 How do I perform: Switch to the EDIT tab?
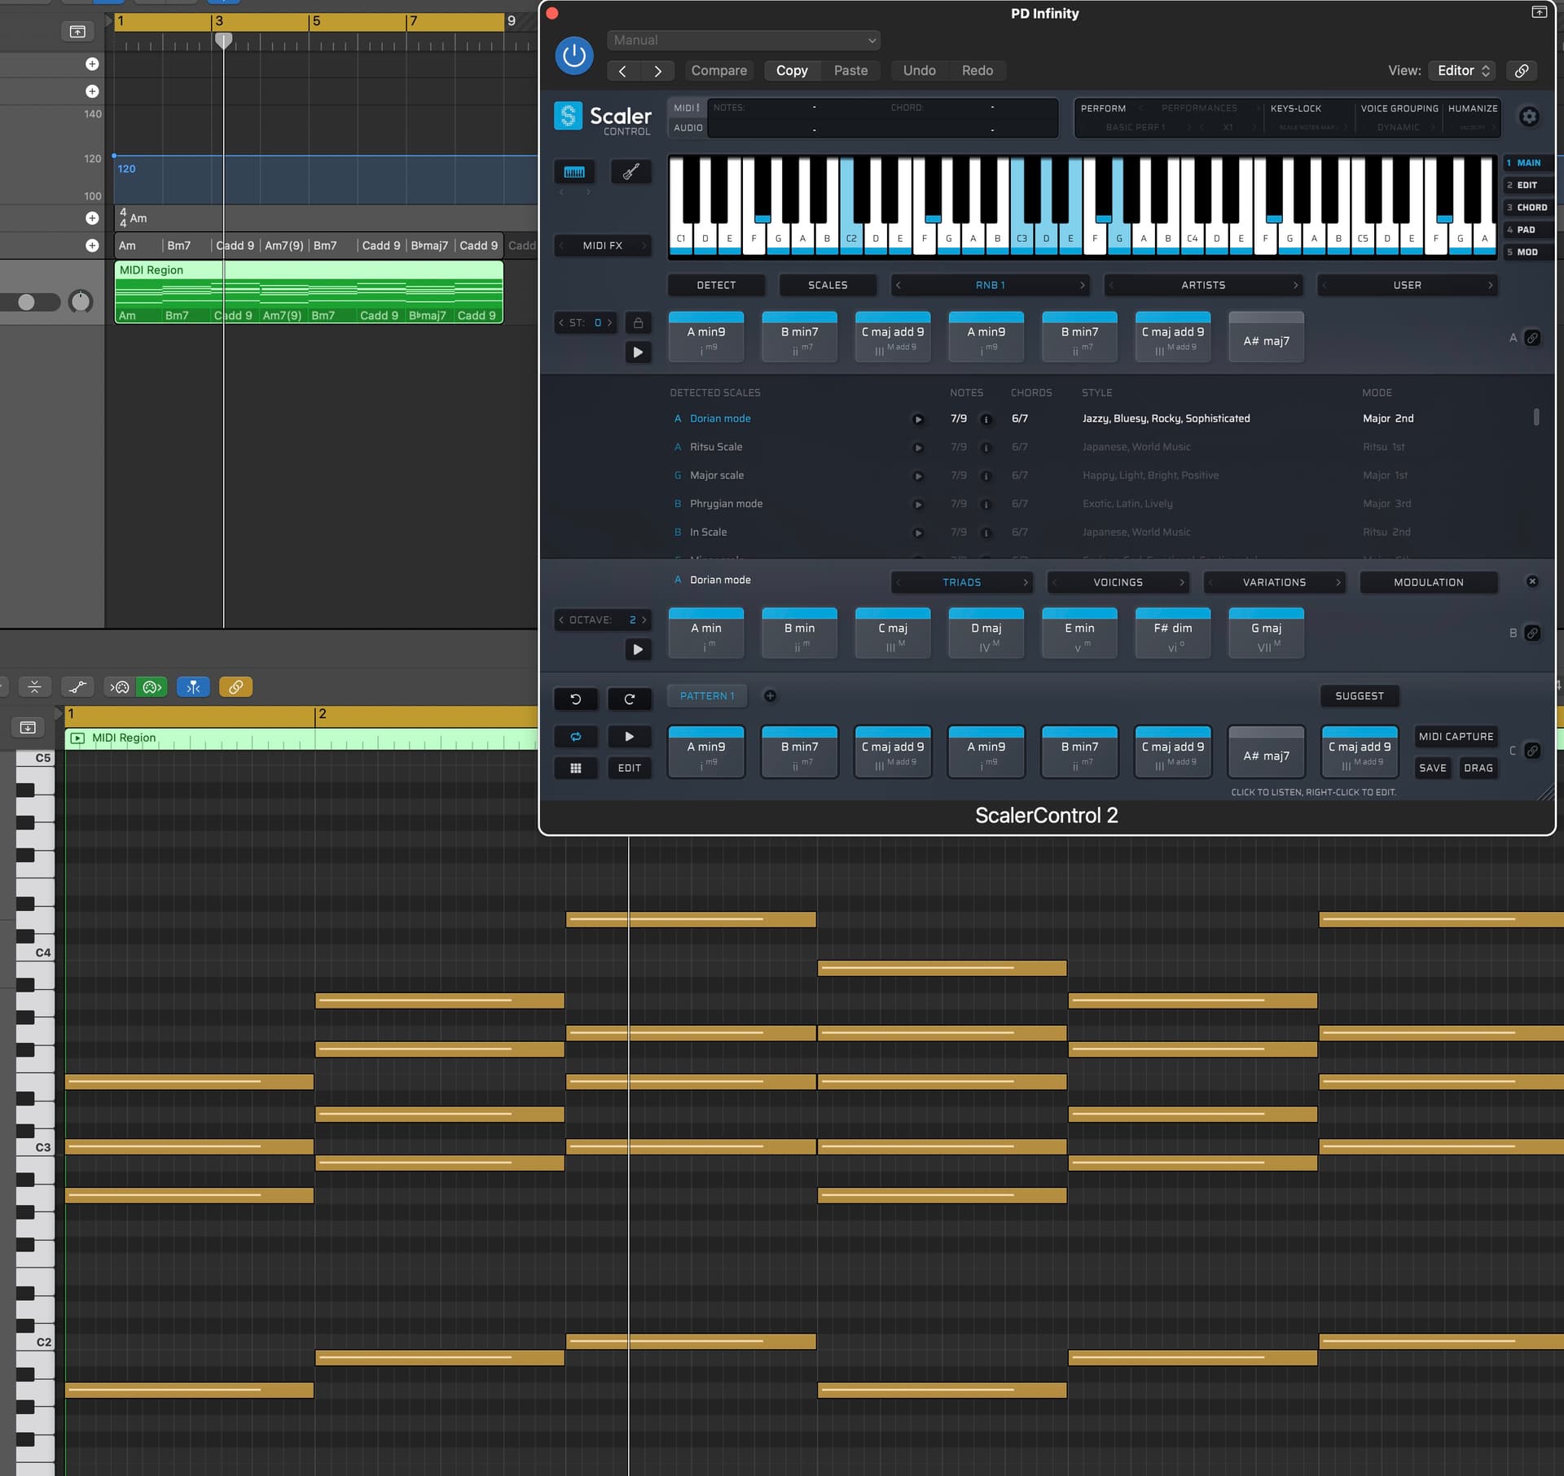click(x=1527, y=186)
